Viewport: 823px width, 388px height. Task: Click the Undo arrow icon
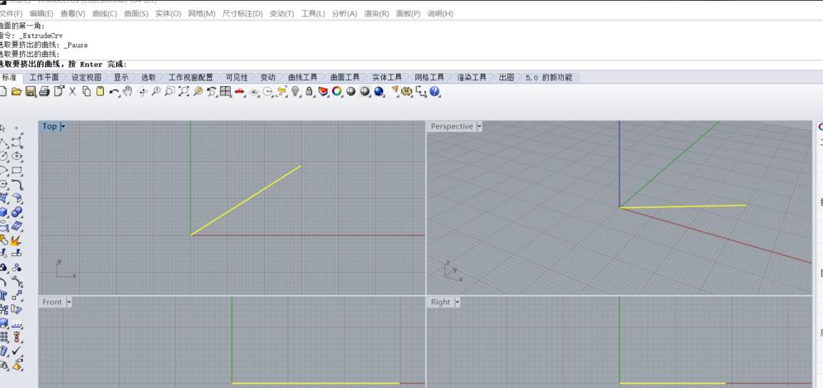[114, 91]
